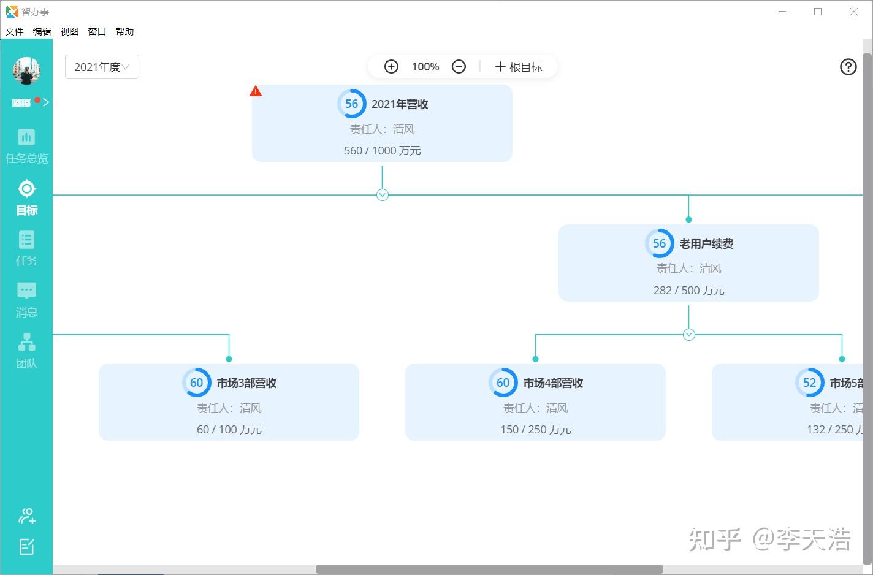Expand the profile arrow next to the username
This screenshot has width=873, height=575.
46,102
